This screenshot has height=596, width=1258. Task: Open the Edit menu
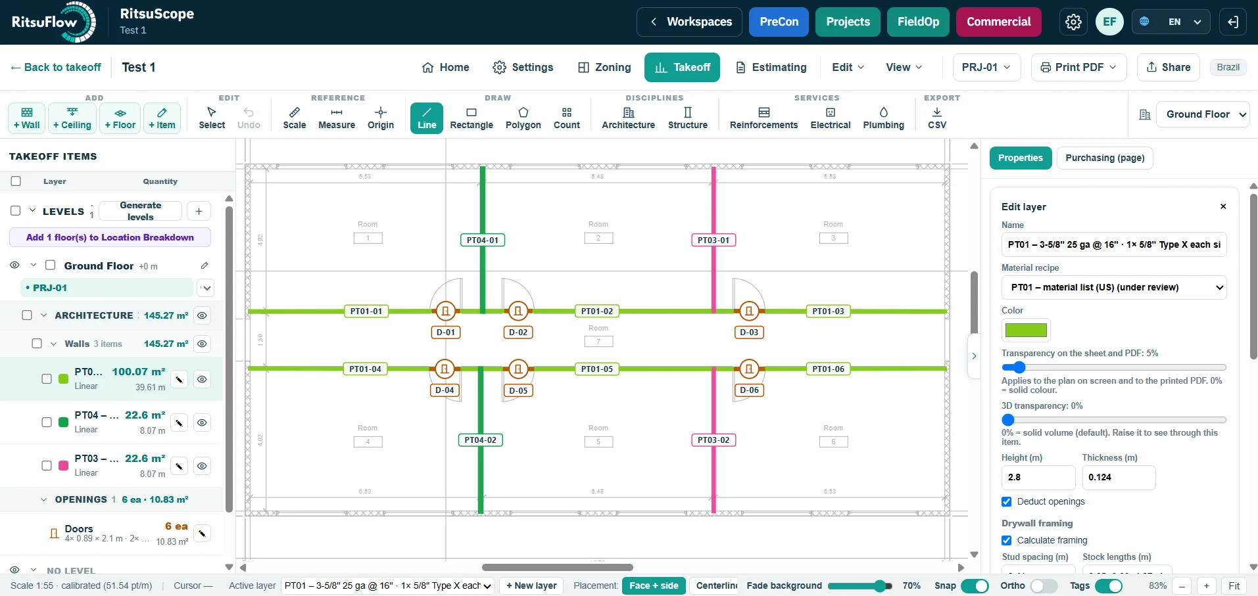point(848,67)
